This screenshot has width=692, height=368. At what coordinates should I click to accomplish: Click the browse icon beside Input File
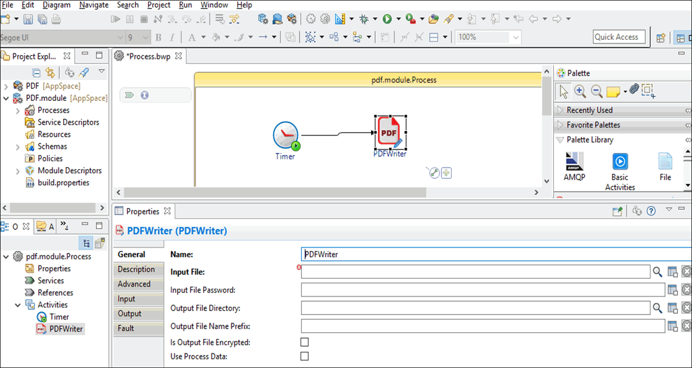point(657,272)
